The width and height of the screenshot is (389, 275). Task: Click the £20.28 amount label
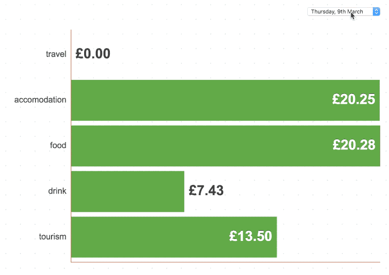click(x=354, y=145)
